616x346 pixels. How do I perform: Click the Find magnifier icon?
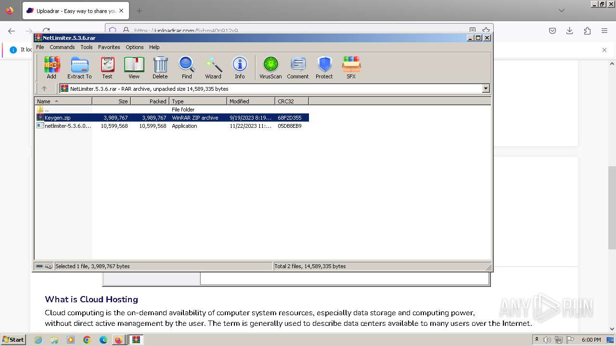tap(187, 67)
